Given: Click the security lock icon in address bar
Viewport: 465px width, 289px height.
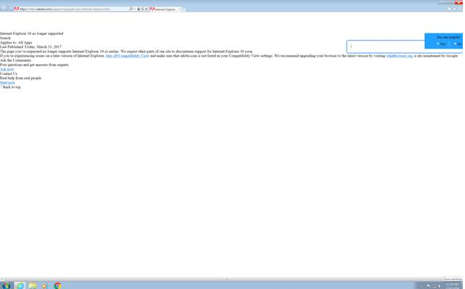Looking at the screenshot, I should [x=139, y=9].
